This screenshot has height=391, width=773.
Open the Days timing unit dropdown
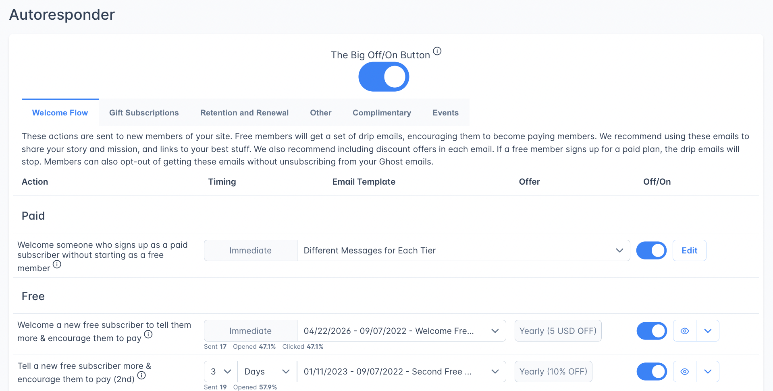point(268,372)
